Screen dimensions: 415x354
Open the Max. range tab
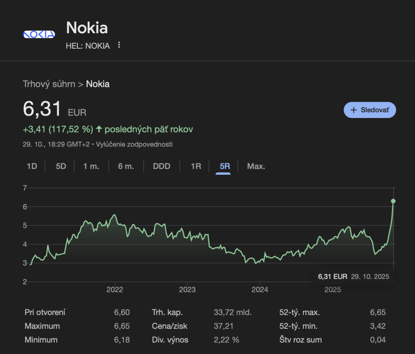coord(256,166)
